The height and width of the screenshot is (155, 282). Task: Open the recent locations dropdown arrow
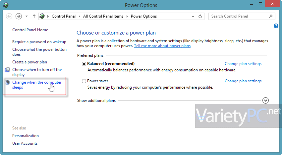point(27,16)
